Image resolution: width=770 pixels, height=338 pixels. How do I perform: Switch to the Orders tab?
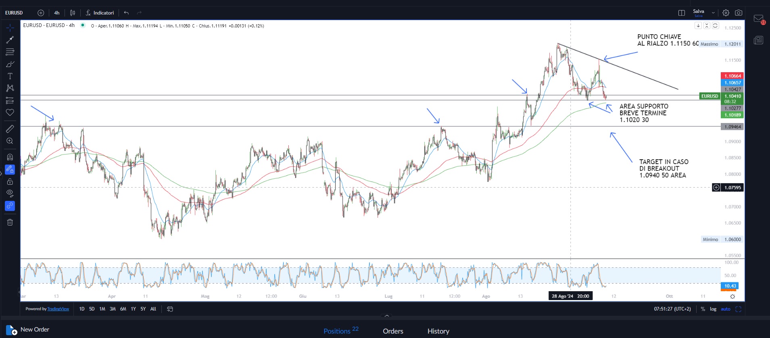click(393, 331)
